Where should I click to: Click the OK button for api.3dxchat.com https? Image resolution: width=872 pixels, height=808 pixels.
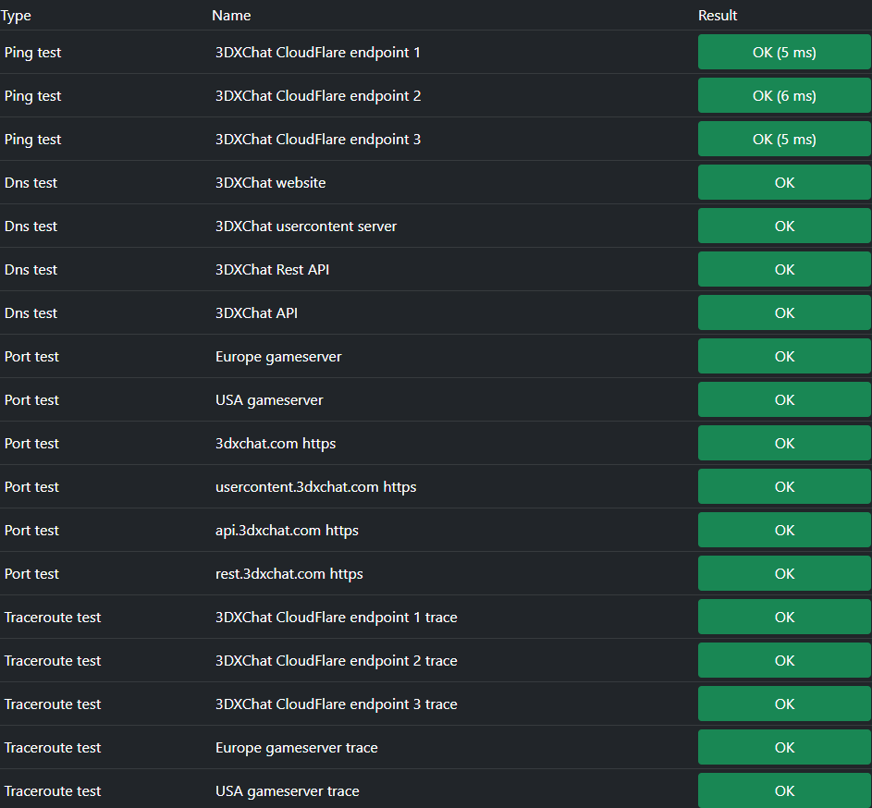coord(783,530)
